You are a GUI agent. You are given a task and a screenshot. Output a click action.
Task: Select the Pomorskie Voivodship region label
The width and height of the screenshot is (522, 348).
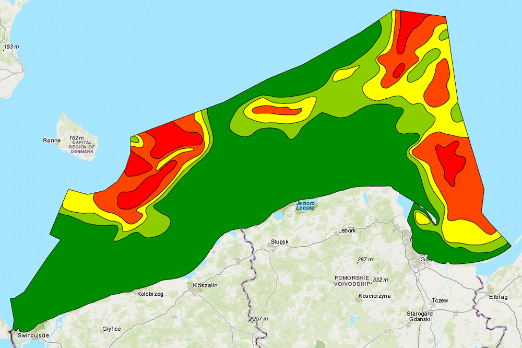coord(351,280)
